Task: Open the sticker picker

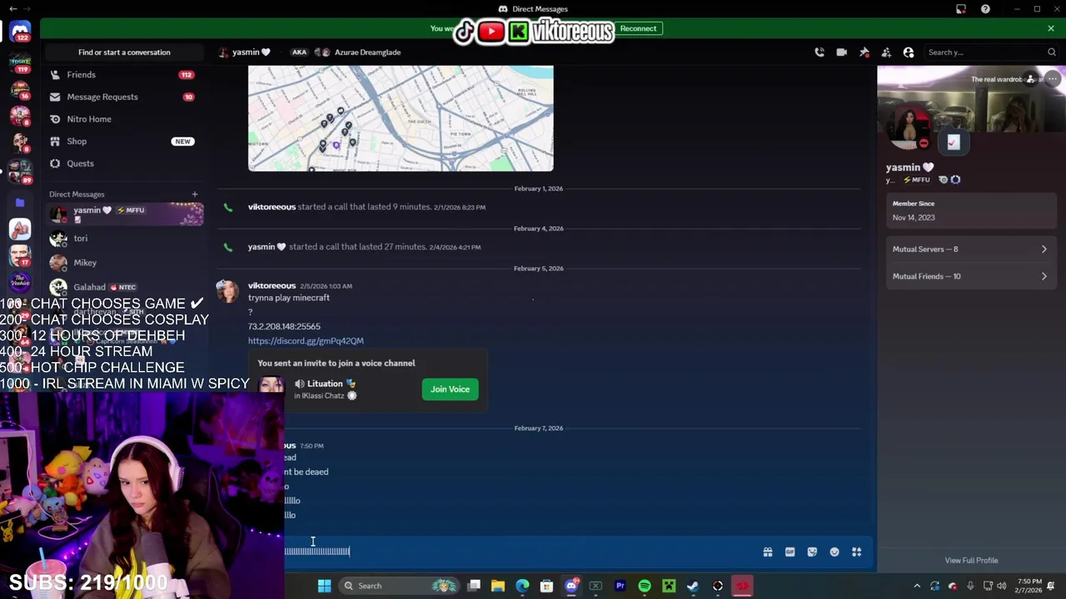Action: (x=812, y=552)
